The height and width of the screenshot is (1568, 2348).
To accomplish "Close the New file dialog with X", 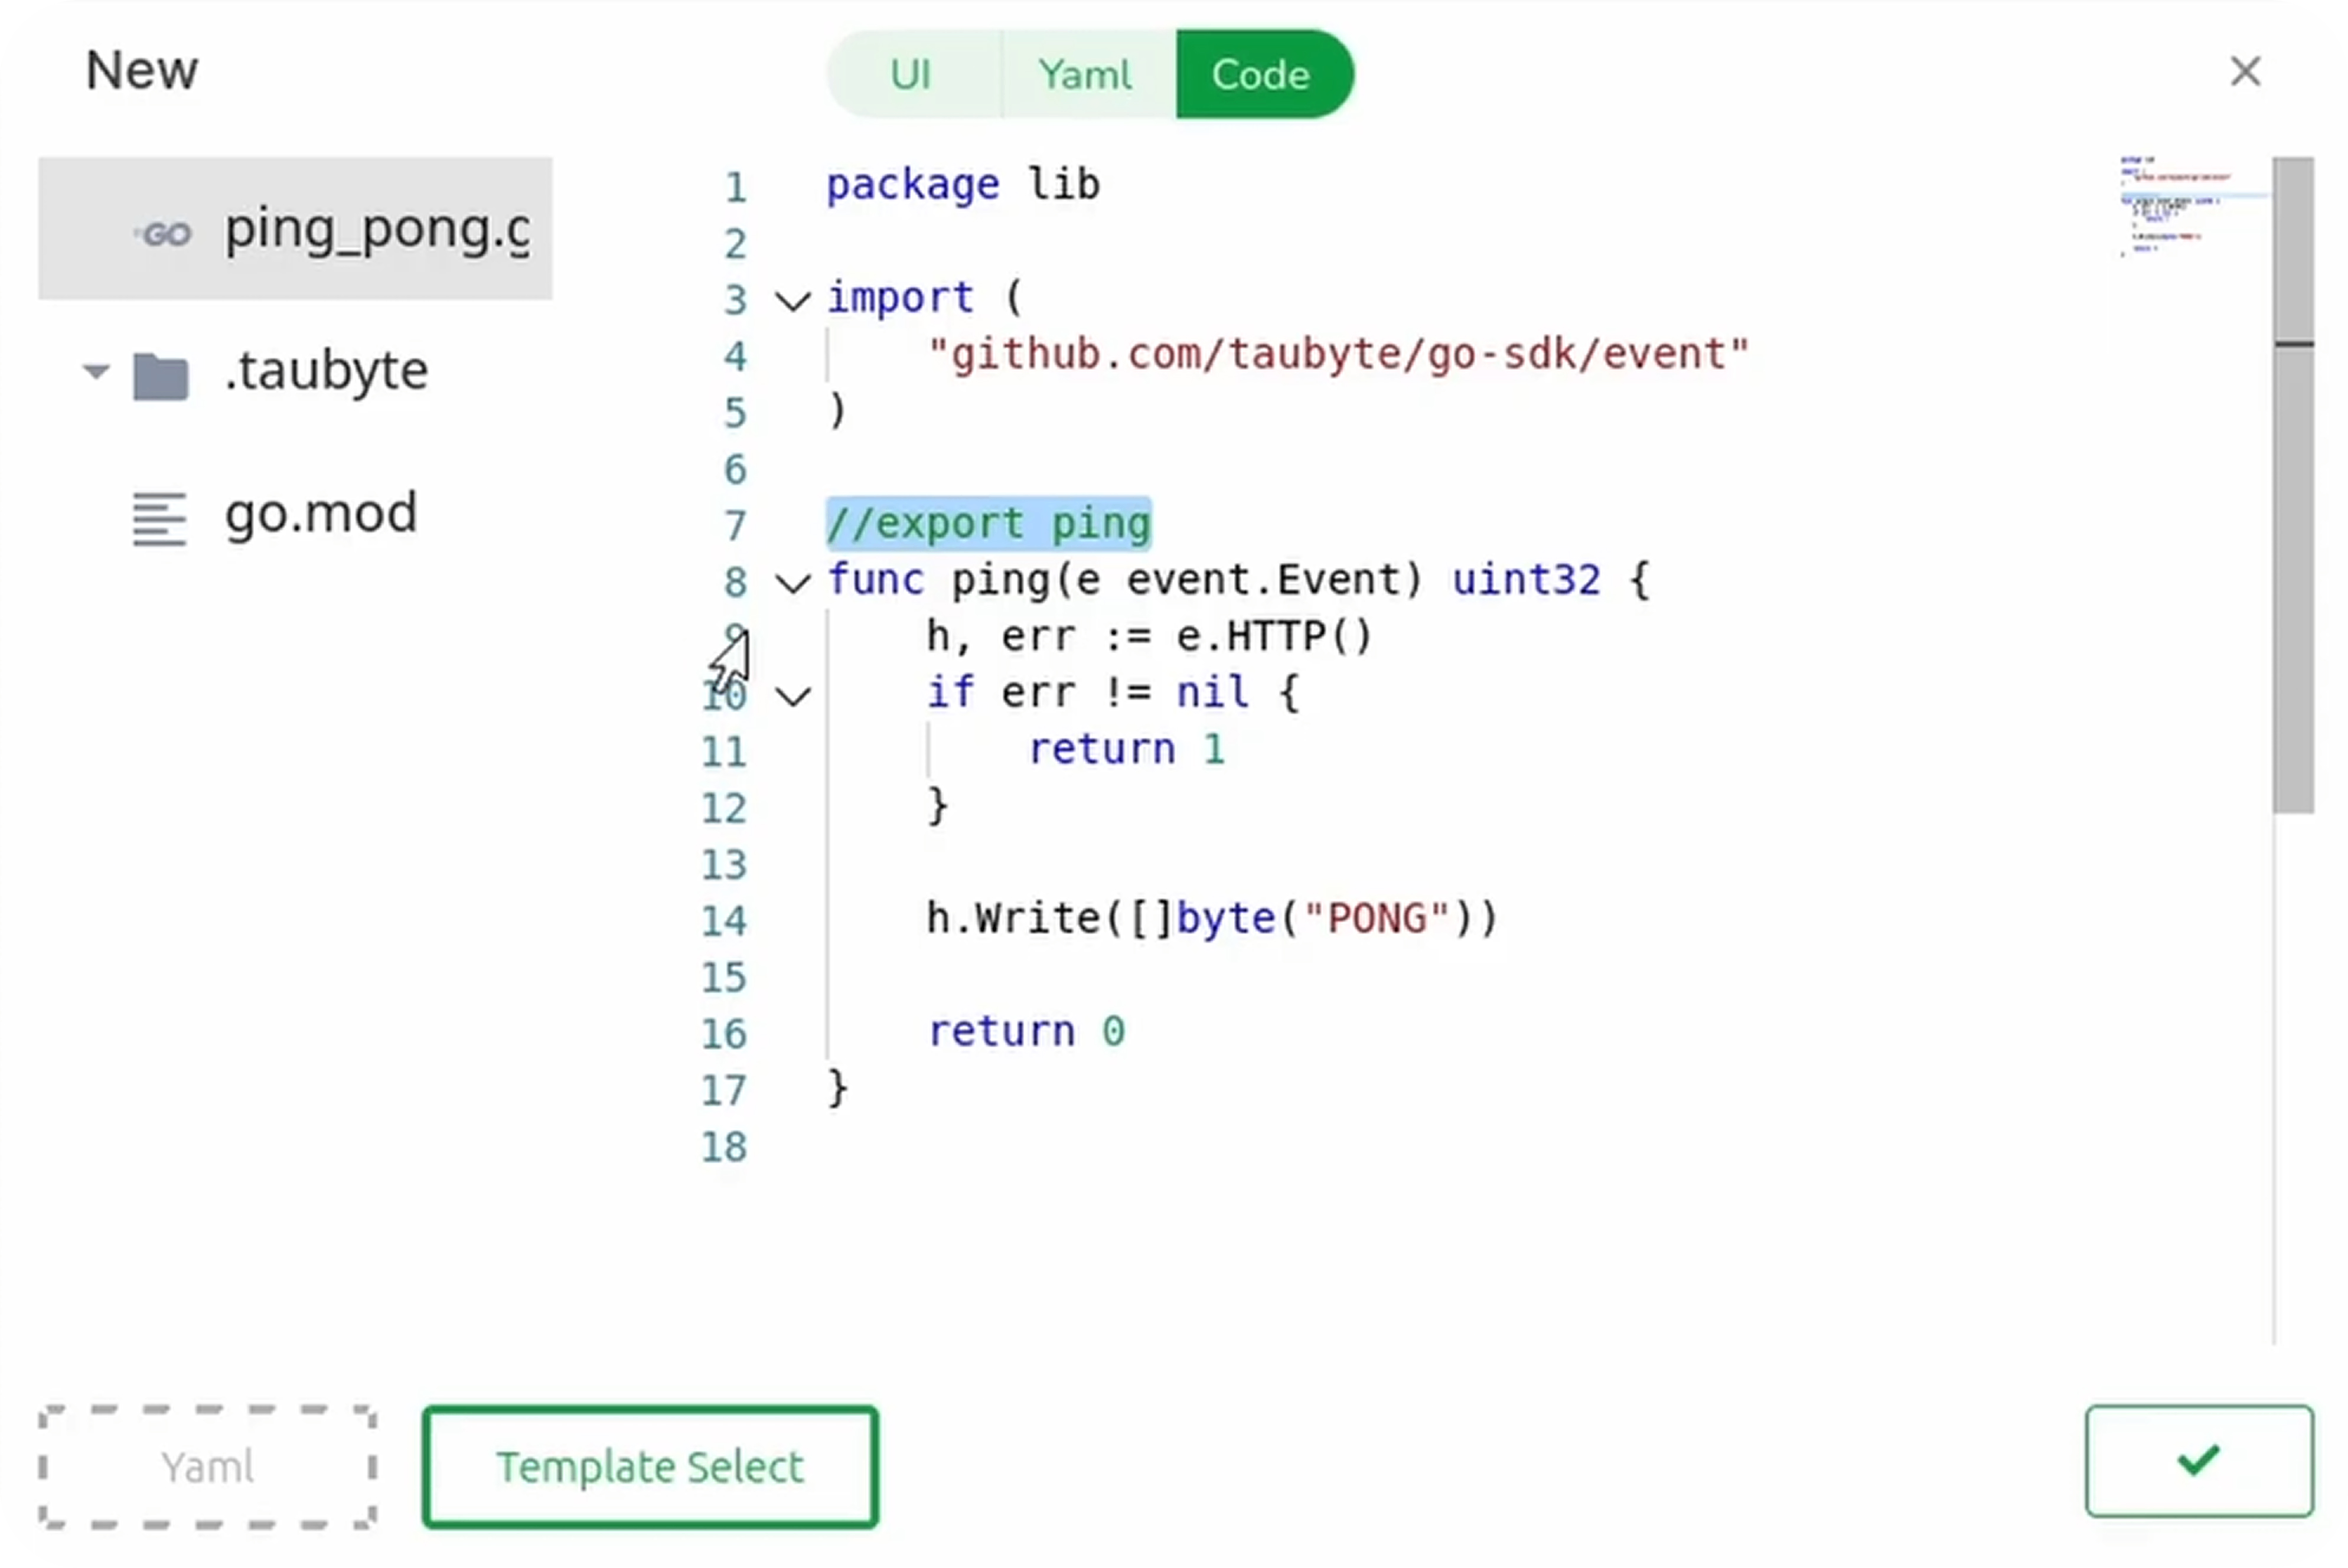I will 2245,71.
